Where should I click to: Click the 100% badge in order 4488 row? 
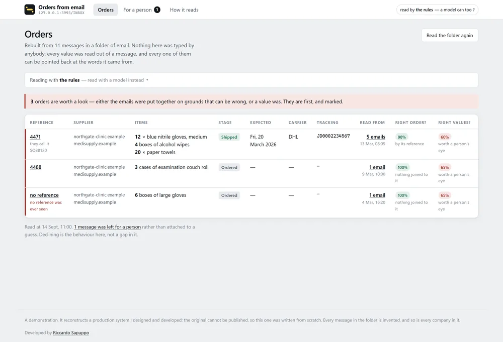point(402,167)
